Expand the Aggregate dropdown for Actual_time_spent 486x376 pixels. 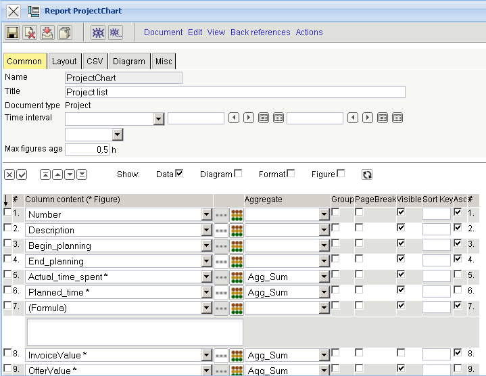point(324,277)
